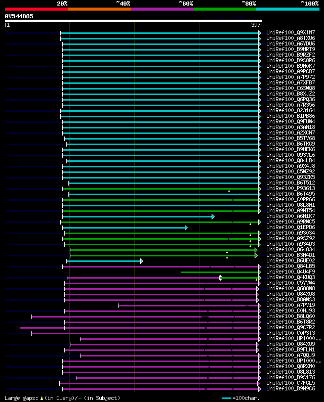Image resolution: width=324 pixels, height=402 pixels.
Task: Select label UniRef100_B9S176
Action: (291, 378)
